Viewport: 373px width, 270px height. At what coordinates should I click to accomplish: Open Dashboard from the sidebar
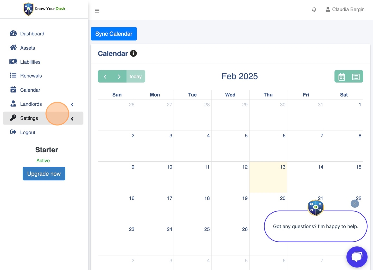pos(32,34)
